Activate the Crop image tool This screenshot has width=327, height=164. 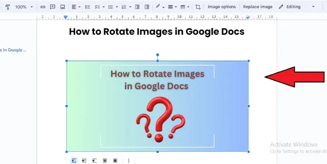[x=198, y=7]
